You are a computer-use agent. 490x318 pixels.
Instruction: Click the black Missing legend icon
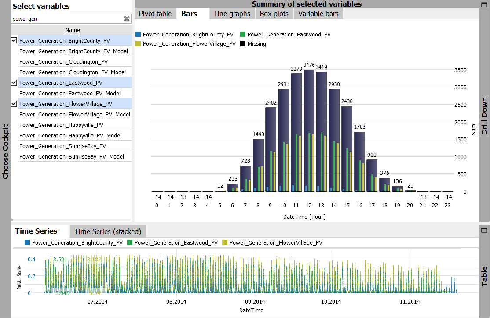pos(243,44)
